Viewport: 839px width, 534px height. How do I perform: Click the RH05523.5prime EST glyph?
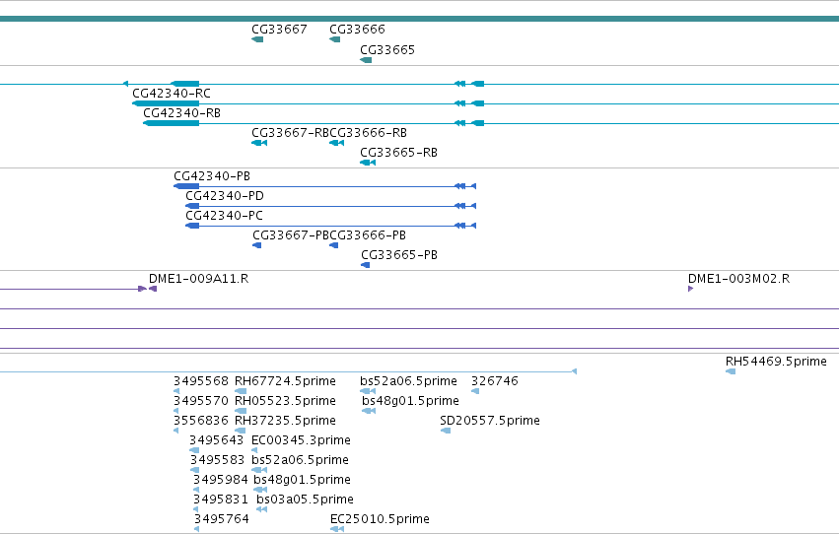point(241,412)
